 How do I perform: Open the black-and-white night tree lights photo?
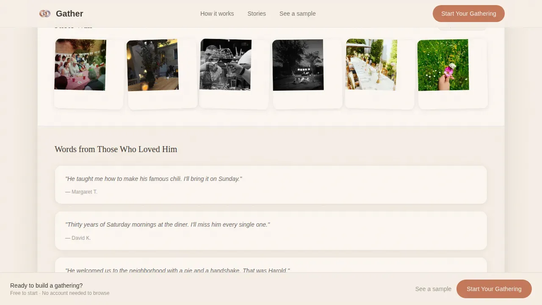point(298,65)
